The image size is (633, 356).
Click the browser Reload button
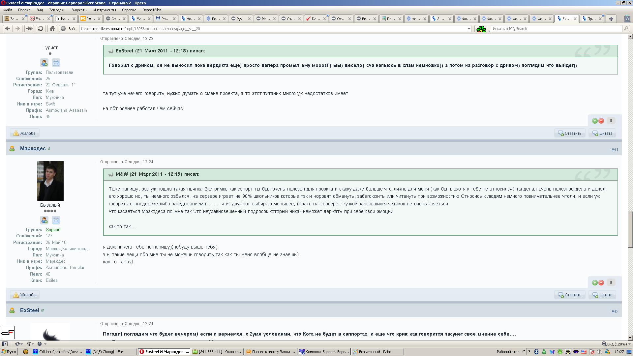(41, 29)
